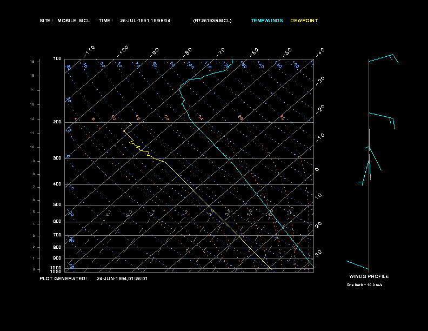Click the -20 temperature label on right edge
Screen dimensions: 428x331
[x=320, y=109]
